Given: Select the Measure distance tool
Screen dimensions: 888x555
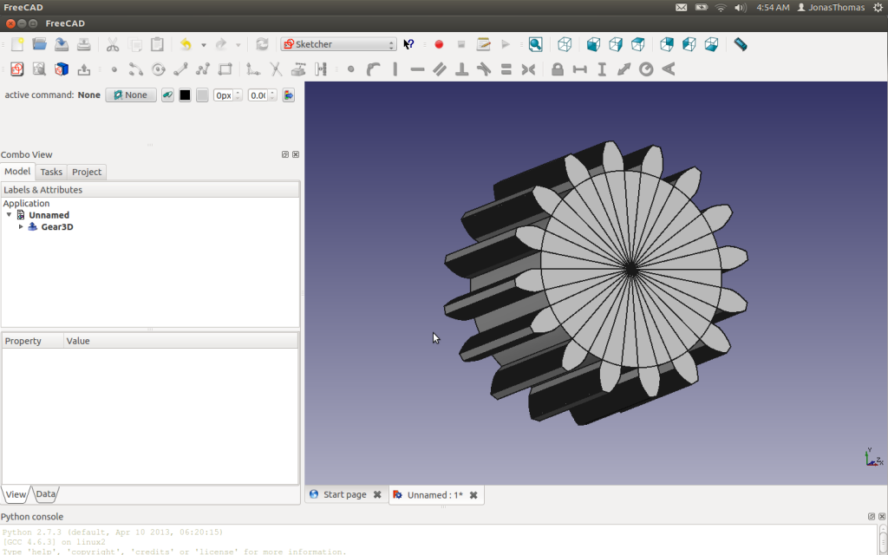Looking at the screenshot, I should 741,43.
